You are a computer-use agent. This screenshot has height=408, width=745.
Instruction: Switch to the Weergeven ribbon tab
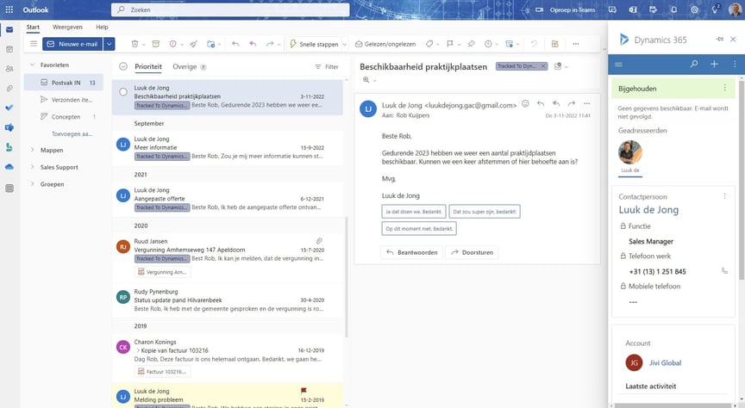click(x=67, y=27)
